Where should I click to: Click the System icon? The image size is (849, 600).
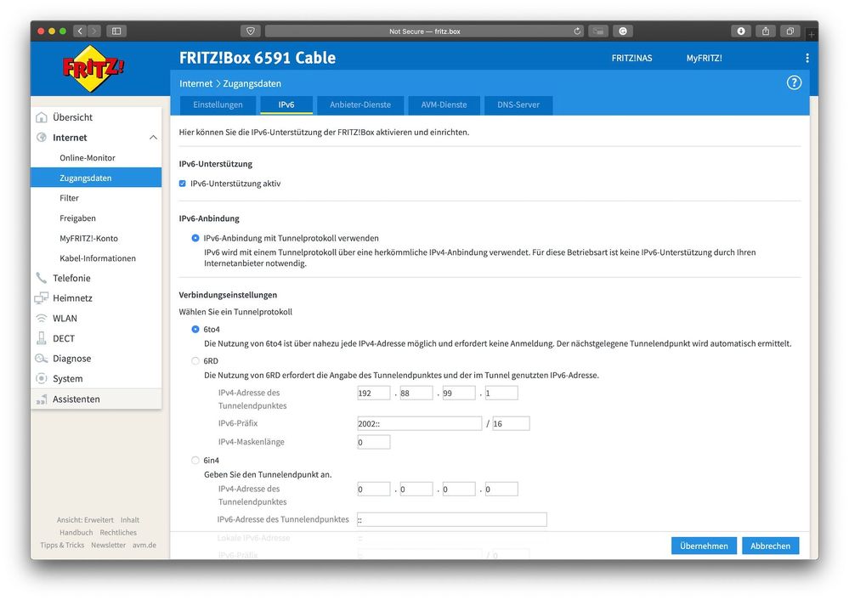pyautogui.click(x=41, y=378)
